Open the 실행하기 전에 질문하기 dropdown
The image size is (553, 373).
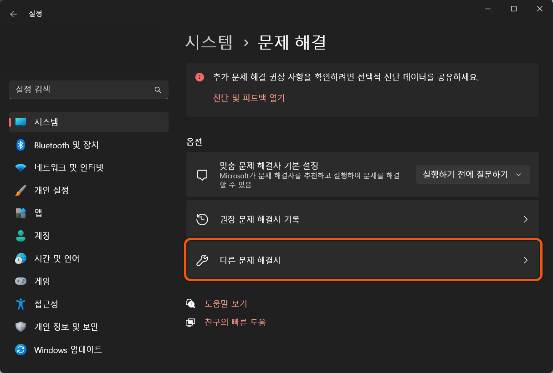click(472, 174)
